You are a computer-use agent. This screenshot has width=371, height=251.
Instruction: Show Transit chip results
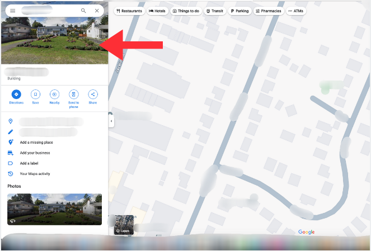click(x=215, y=11)
